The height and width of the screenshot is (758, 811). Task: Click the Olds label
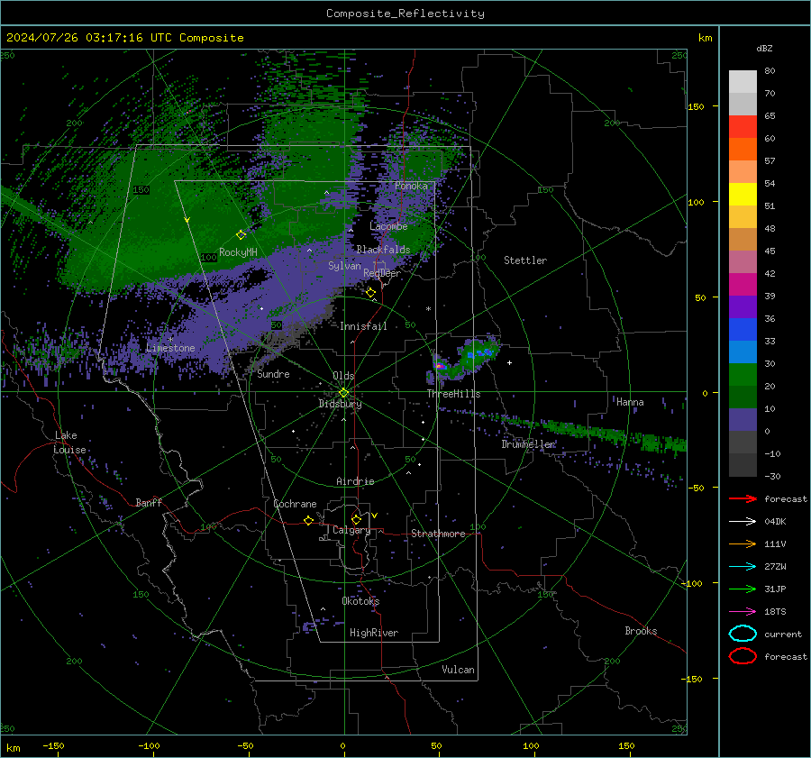click(343, 376)
